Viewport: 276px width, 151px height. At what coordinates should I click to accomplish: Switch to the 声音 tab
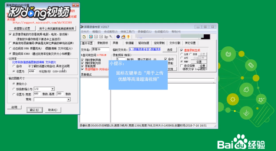116,43
